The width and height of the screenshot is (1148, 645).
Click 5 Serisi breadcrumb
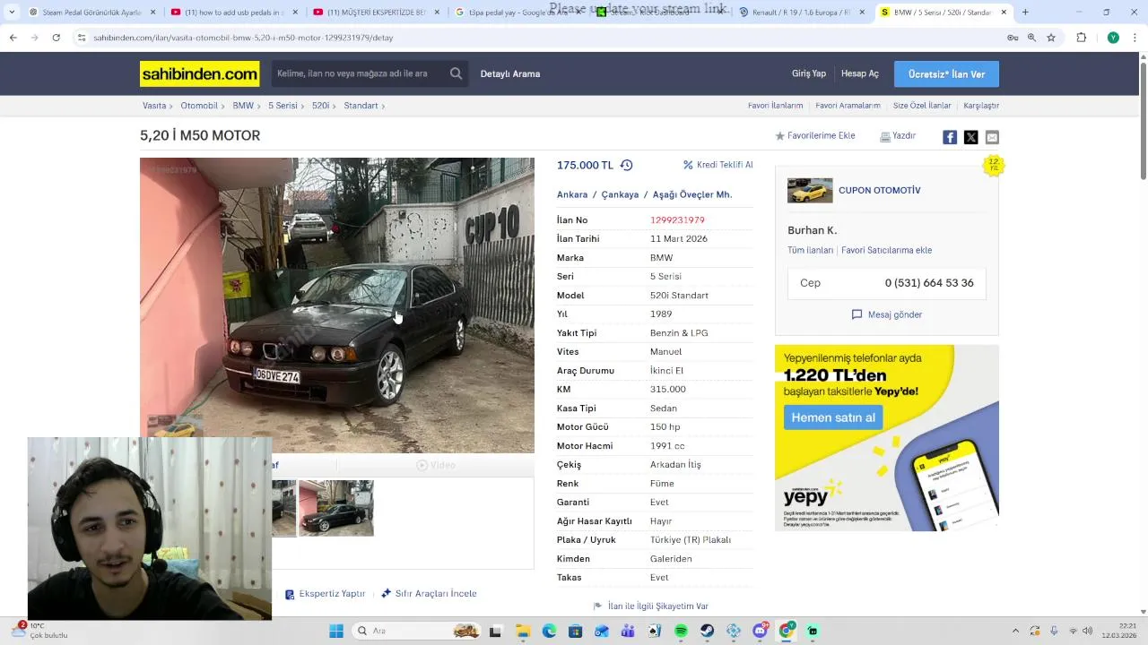point(283,106)
